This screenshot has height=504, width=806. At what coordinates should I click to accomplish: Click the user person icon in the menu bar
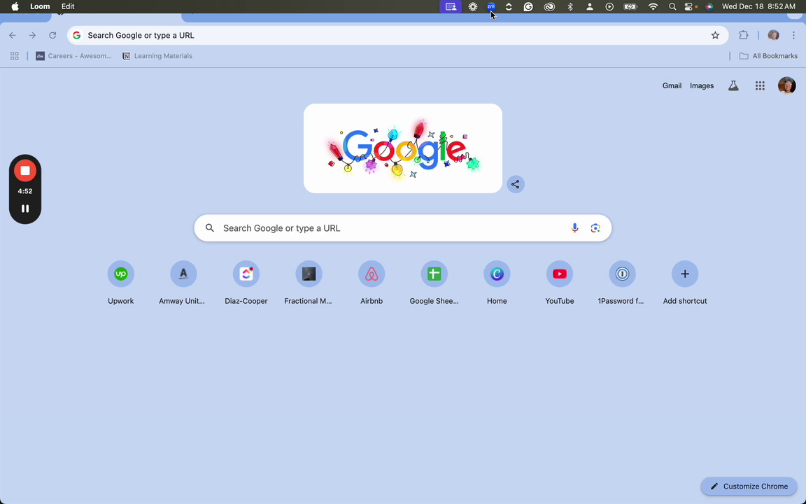(x=590, y=7)
